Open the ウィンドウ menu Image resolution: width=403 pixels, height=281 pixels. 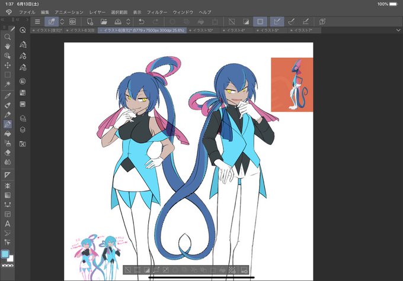(183, 12)
